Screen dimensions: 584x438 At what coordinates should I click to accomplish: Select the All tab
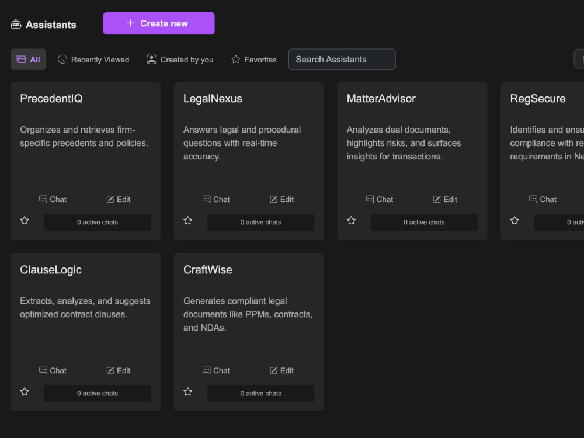click(28, 60)
